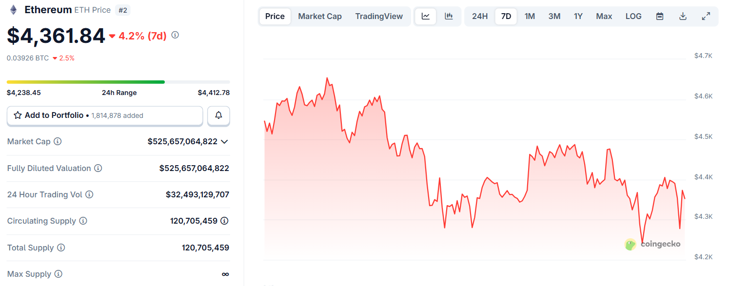This screenshot has height=286, width=729.
Task: Click the 24 Hour Trading Vol info icon
Action: point(89,194)
